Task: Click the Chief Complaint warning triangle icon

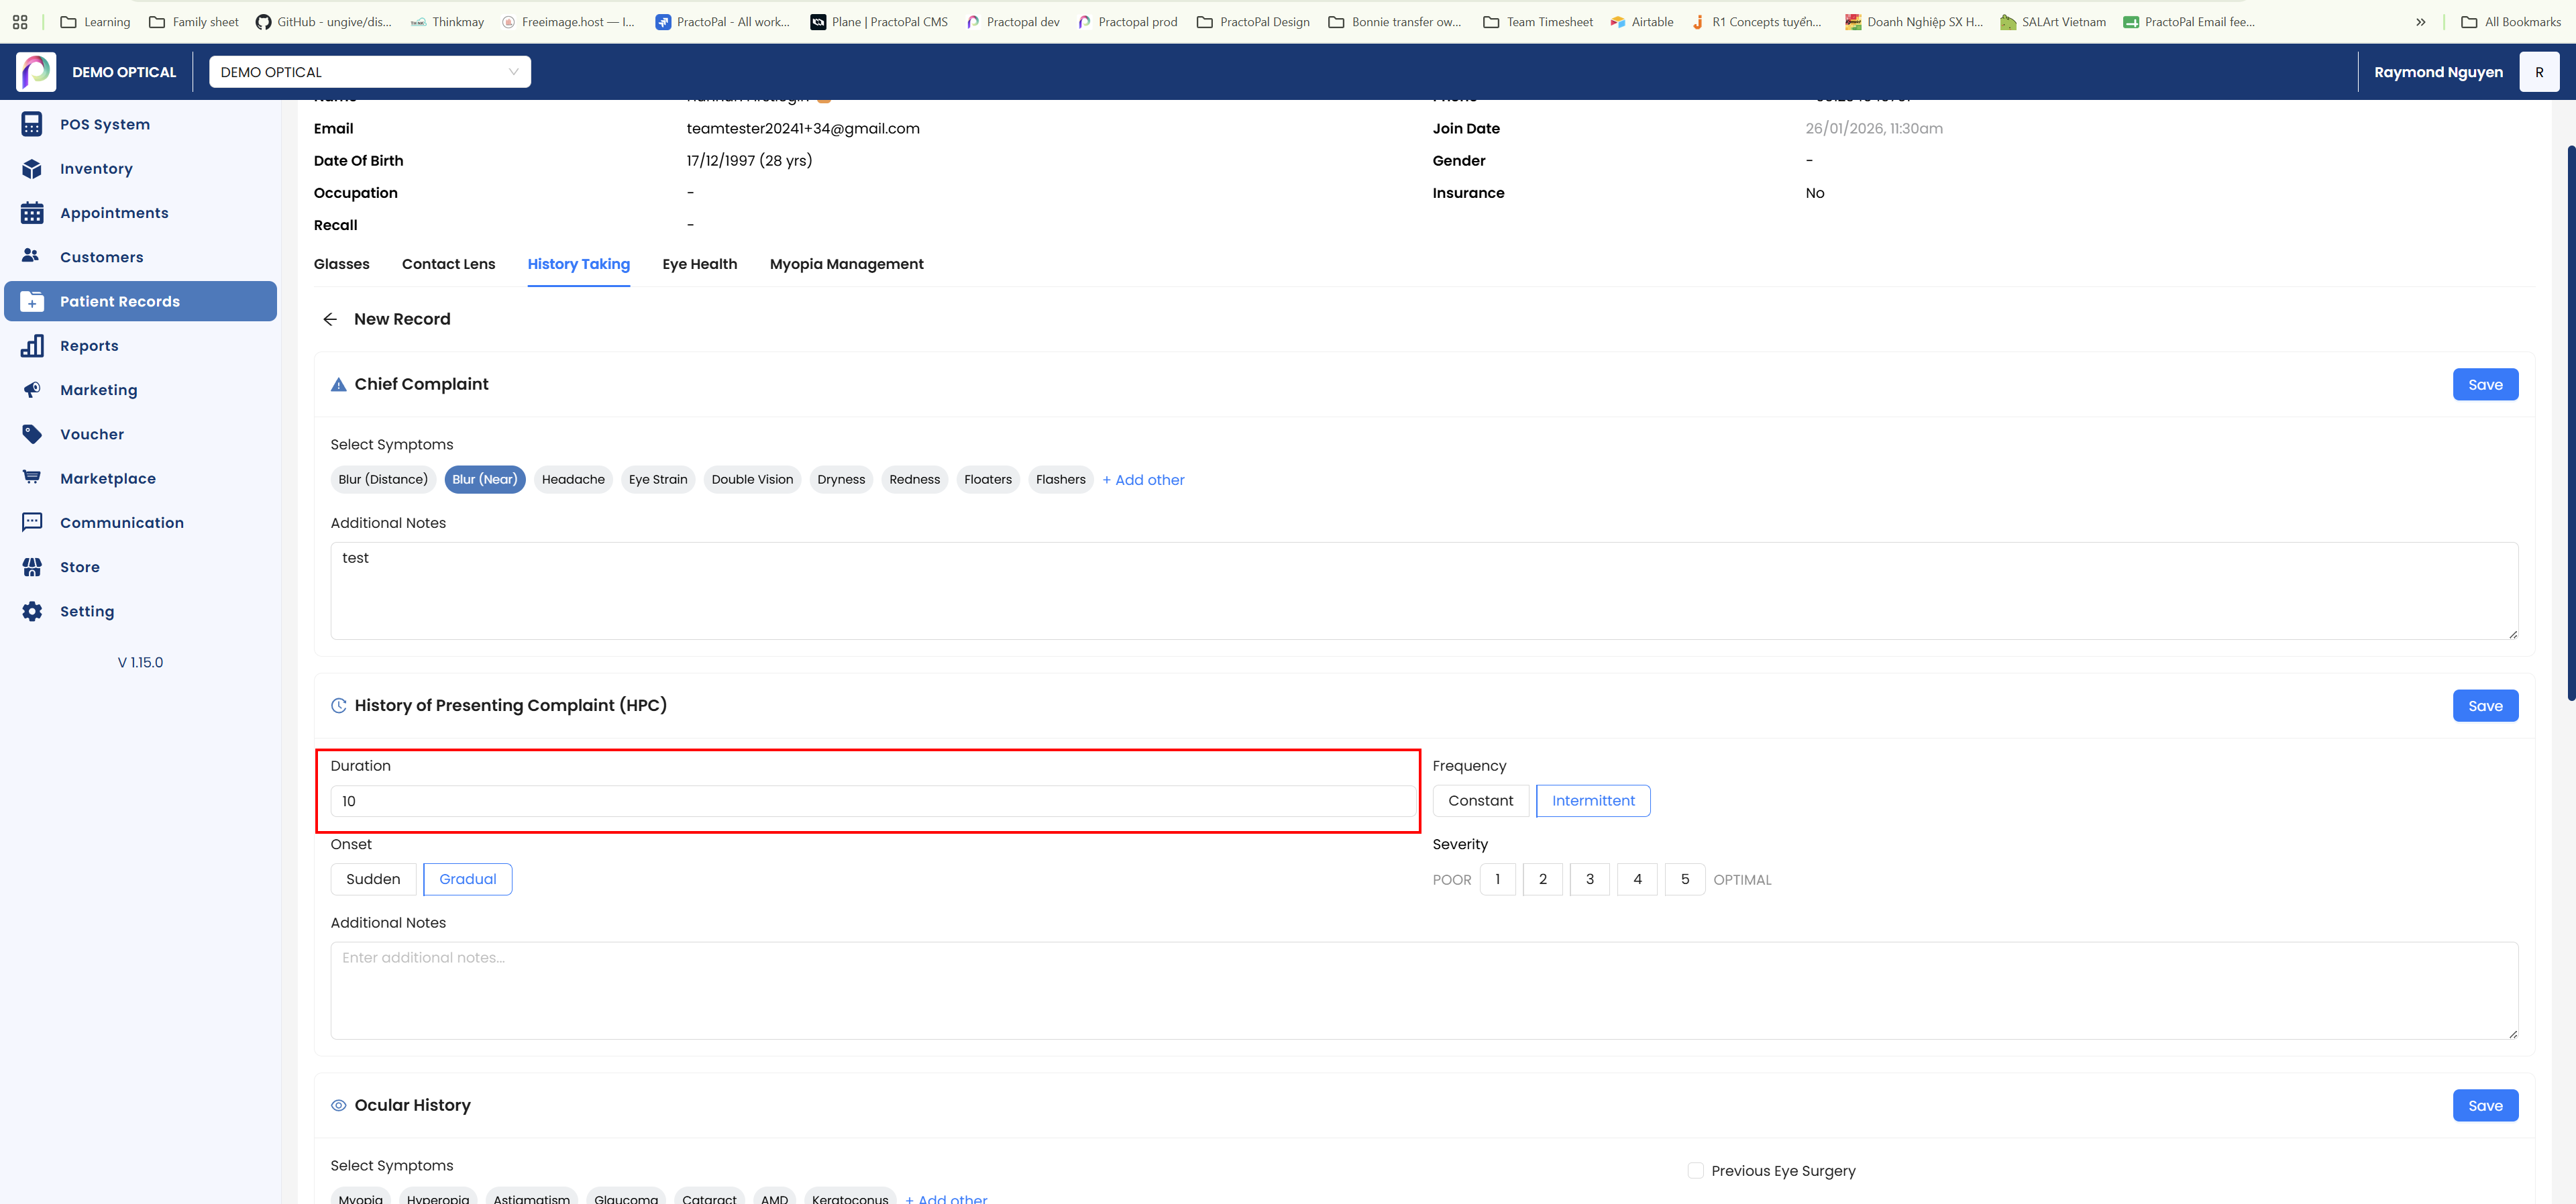Action: (339, 385)
